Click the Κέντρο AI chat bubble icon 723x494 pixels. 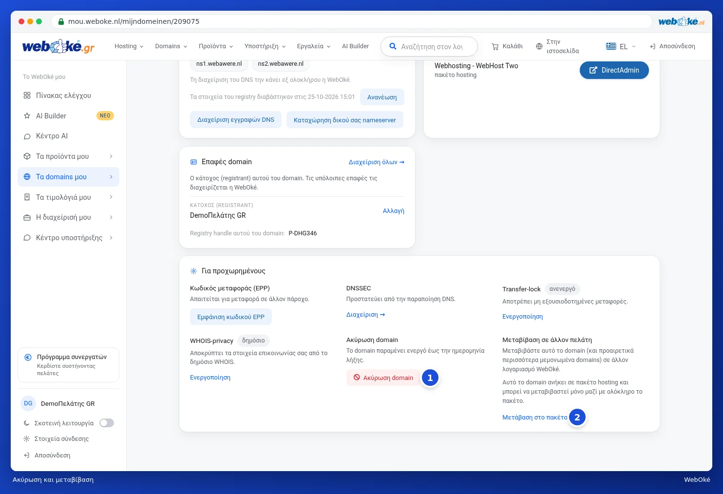27,136
